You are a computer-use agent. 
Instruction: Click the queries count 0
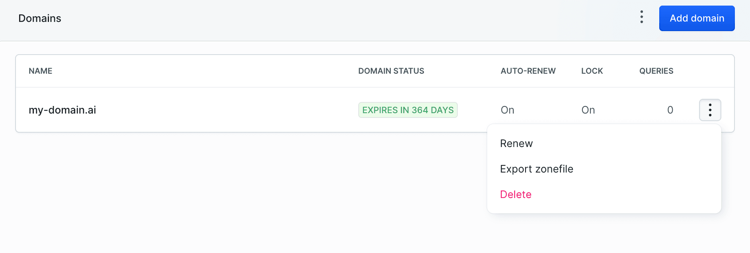[670, 110]
